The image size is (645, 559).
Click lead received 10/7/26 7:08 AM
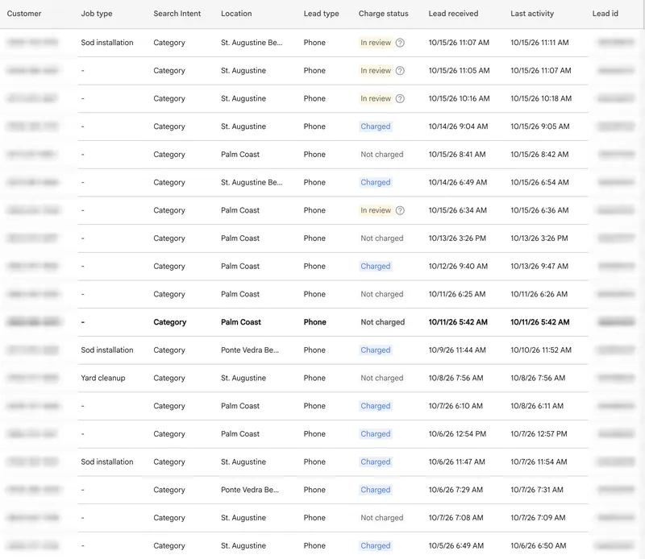click(456, 518)
